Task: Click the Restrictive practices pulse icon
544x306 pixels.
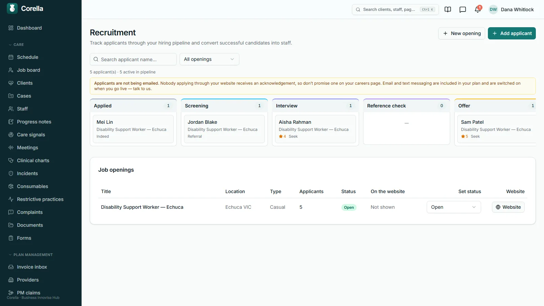Action: click(11, 199)
